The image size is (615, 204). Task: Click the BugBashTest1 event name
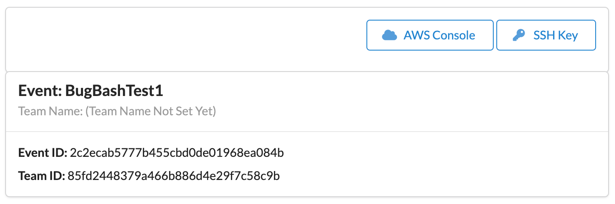[x=114, y=91]
